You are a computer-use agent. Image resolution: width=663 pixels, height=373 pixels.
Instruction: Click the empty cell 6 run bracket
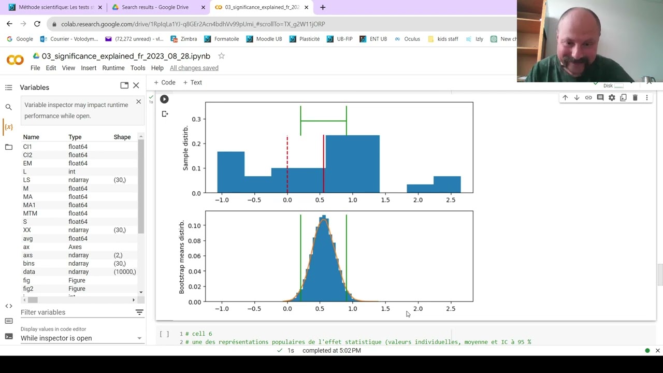tap(164, 334)
